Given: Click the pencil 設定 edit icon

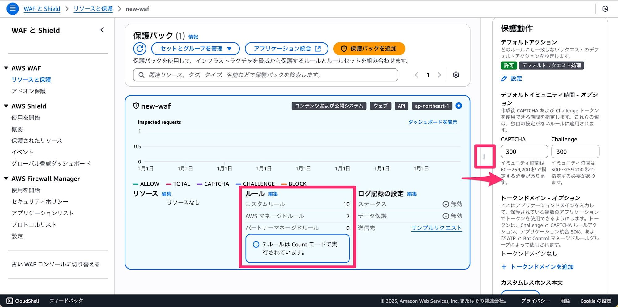Looking at the screenshot, I should (504, 79).
